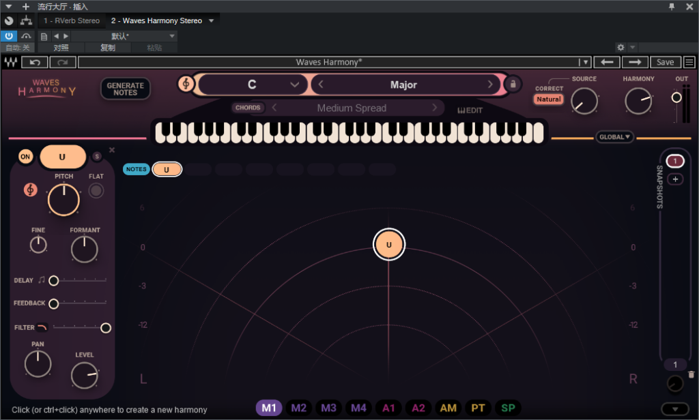Viewport: 699px width, 420px height.
Task: Select MIDI mode M1
Action: tap(269, 408)
